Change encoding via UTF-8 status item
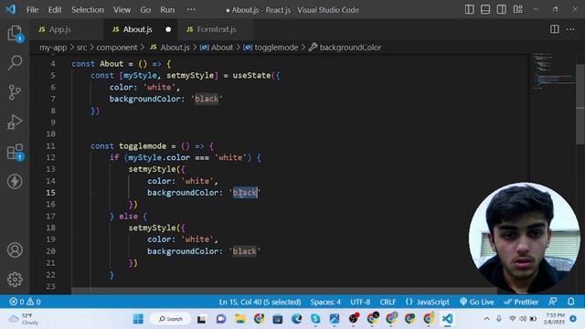This screenshot has width=585, height=329. 360,302
